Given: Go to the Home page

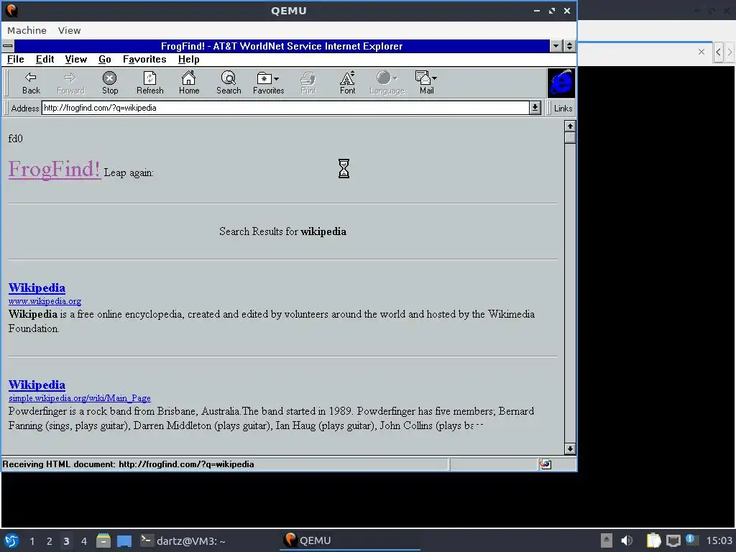Looking at the screenshot, I should click(189, 83).
